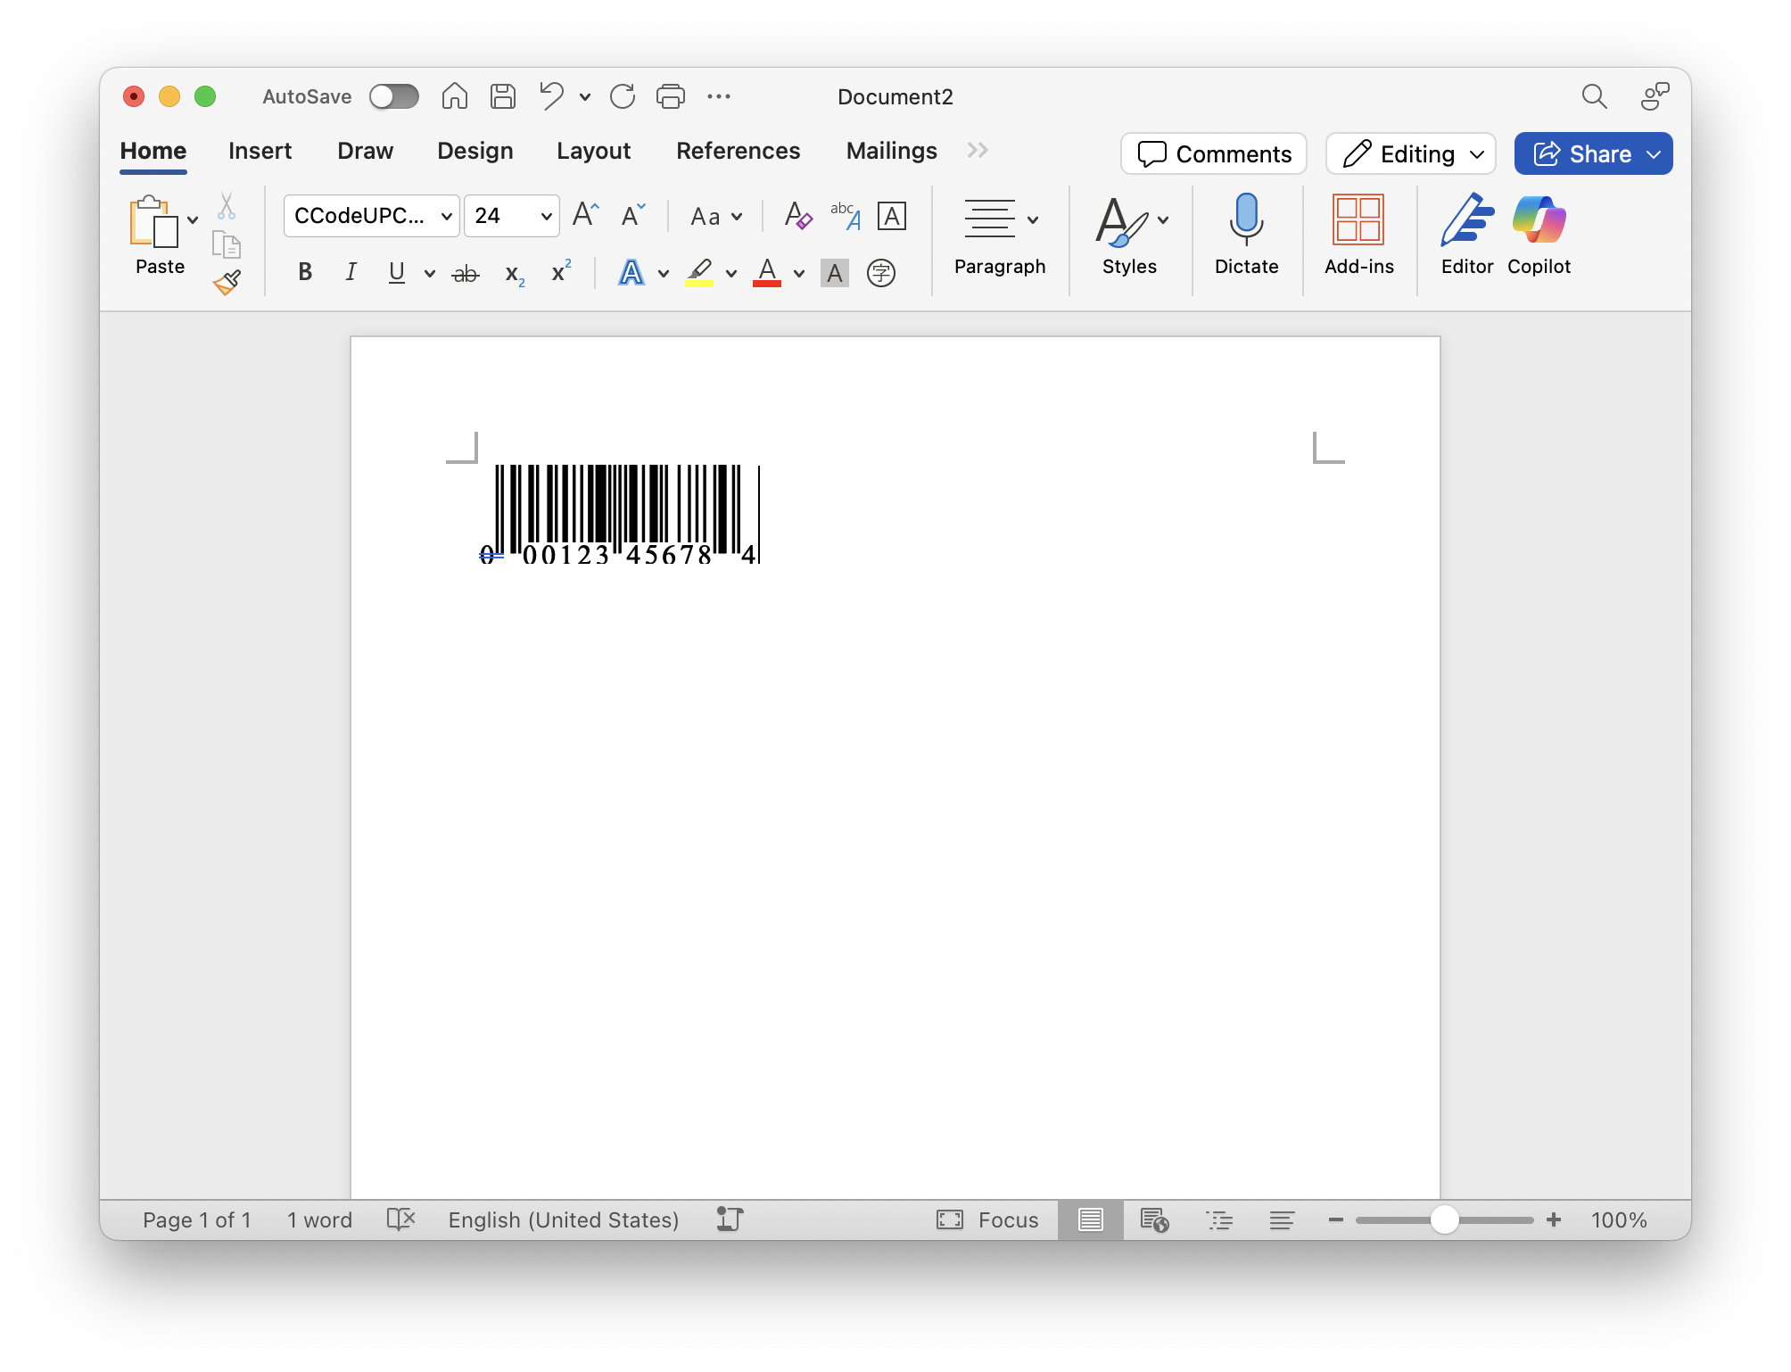The height and width of the screenshot is (1372, 1791).
Task: Open the Editing mode dropdown
Action: [1410, 153]
